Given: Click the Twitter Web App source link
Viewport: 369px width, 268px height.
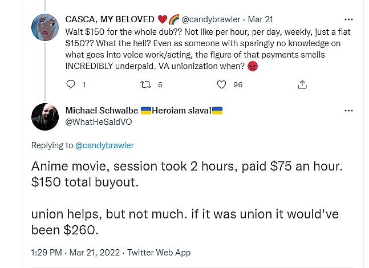Looking at the screenshot, I should [x=159, y=252].
